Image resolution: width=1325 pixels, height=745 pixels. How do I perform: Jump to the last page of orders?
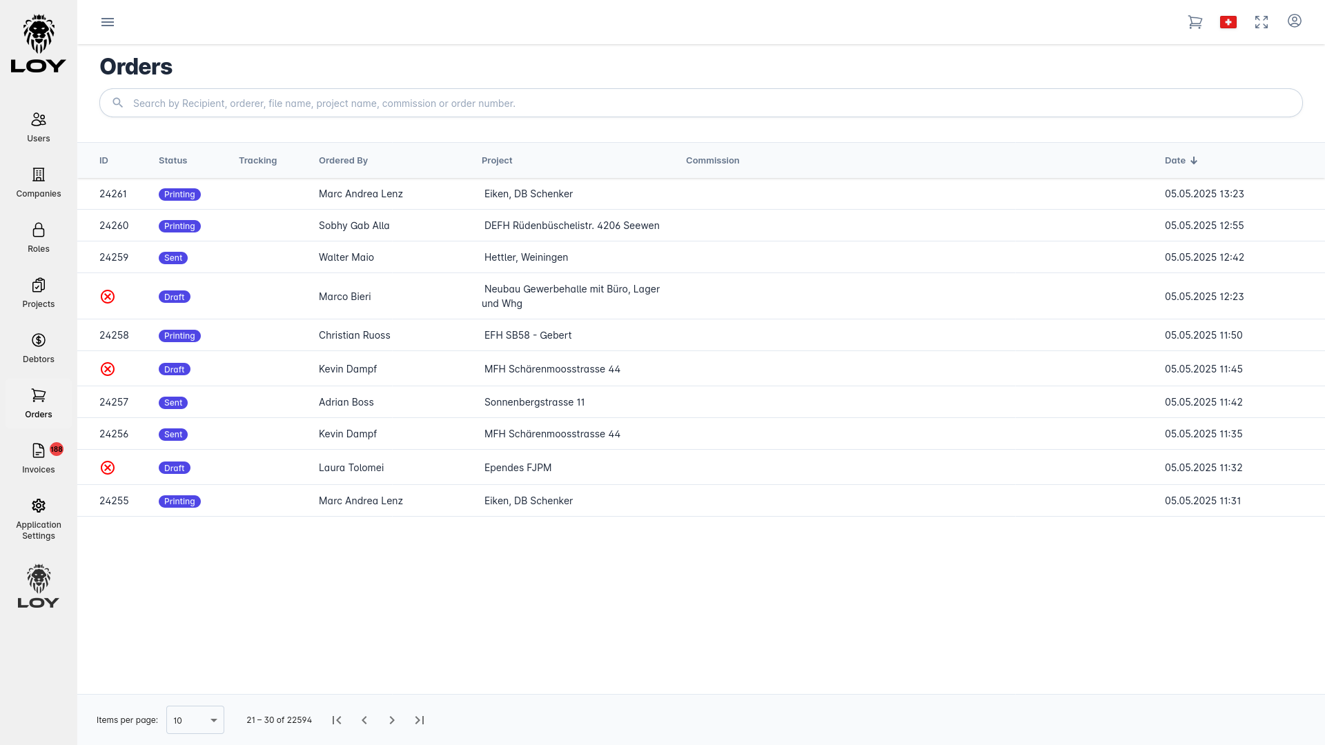click(420, 719)
